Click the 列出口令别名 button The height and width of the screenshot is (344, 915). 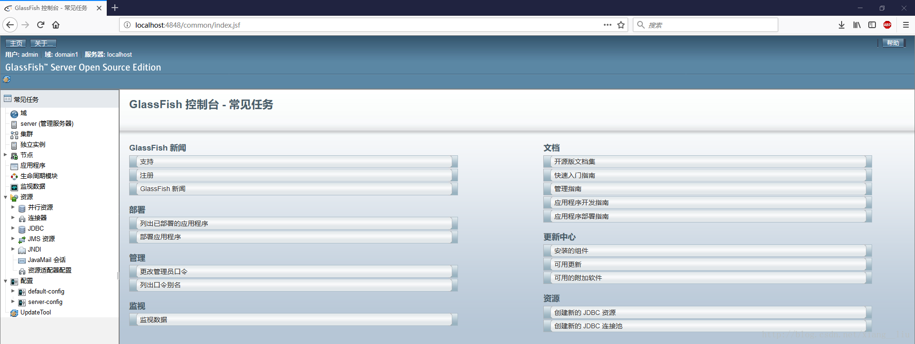(294, 285)
